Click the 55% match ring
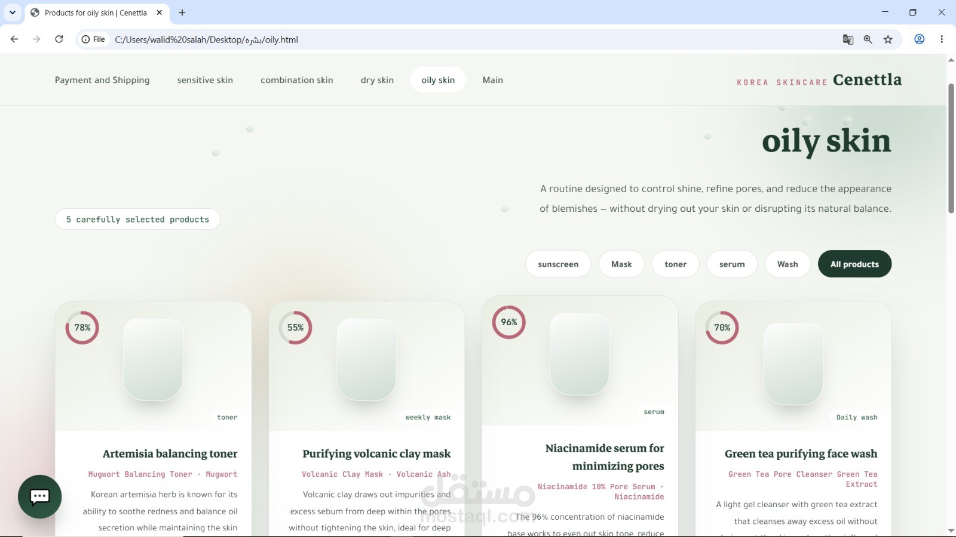This screenshot has height=537, width=956. (x=295, y=328)
